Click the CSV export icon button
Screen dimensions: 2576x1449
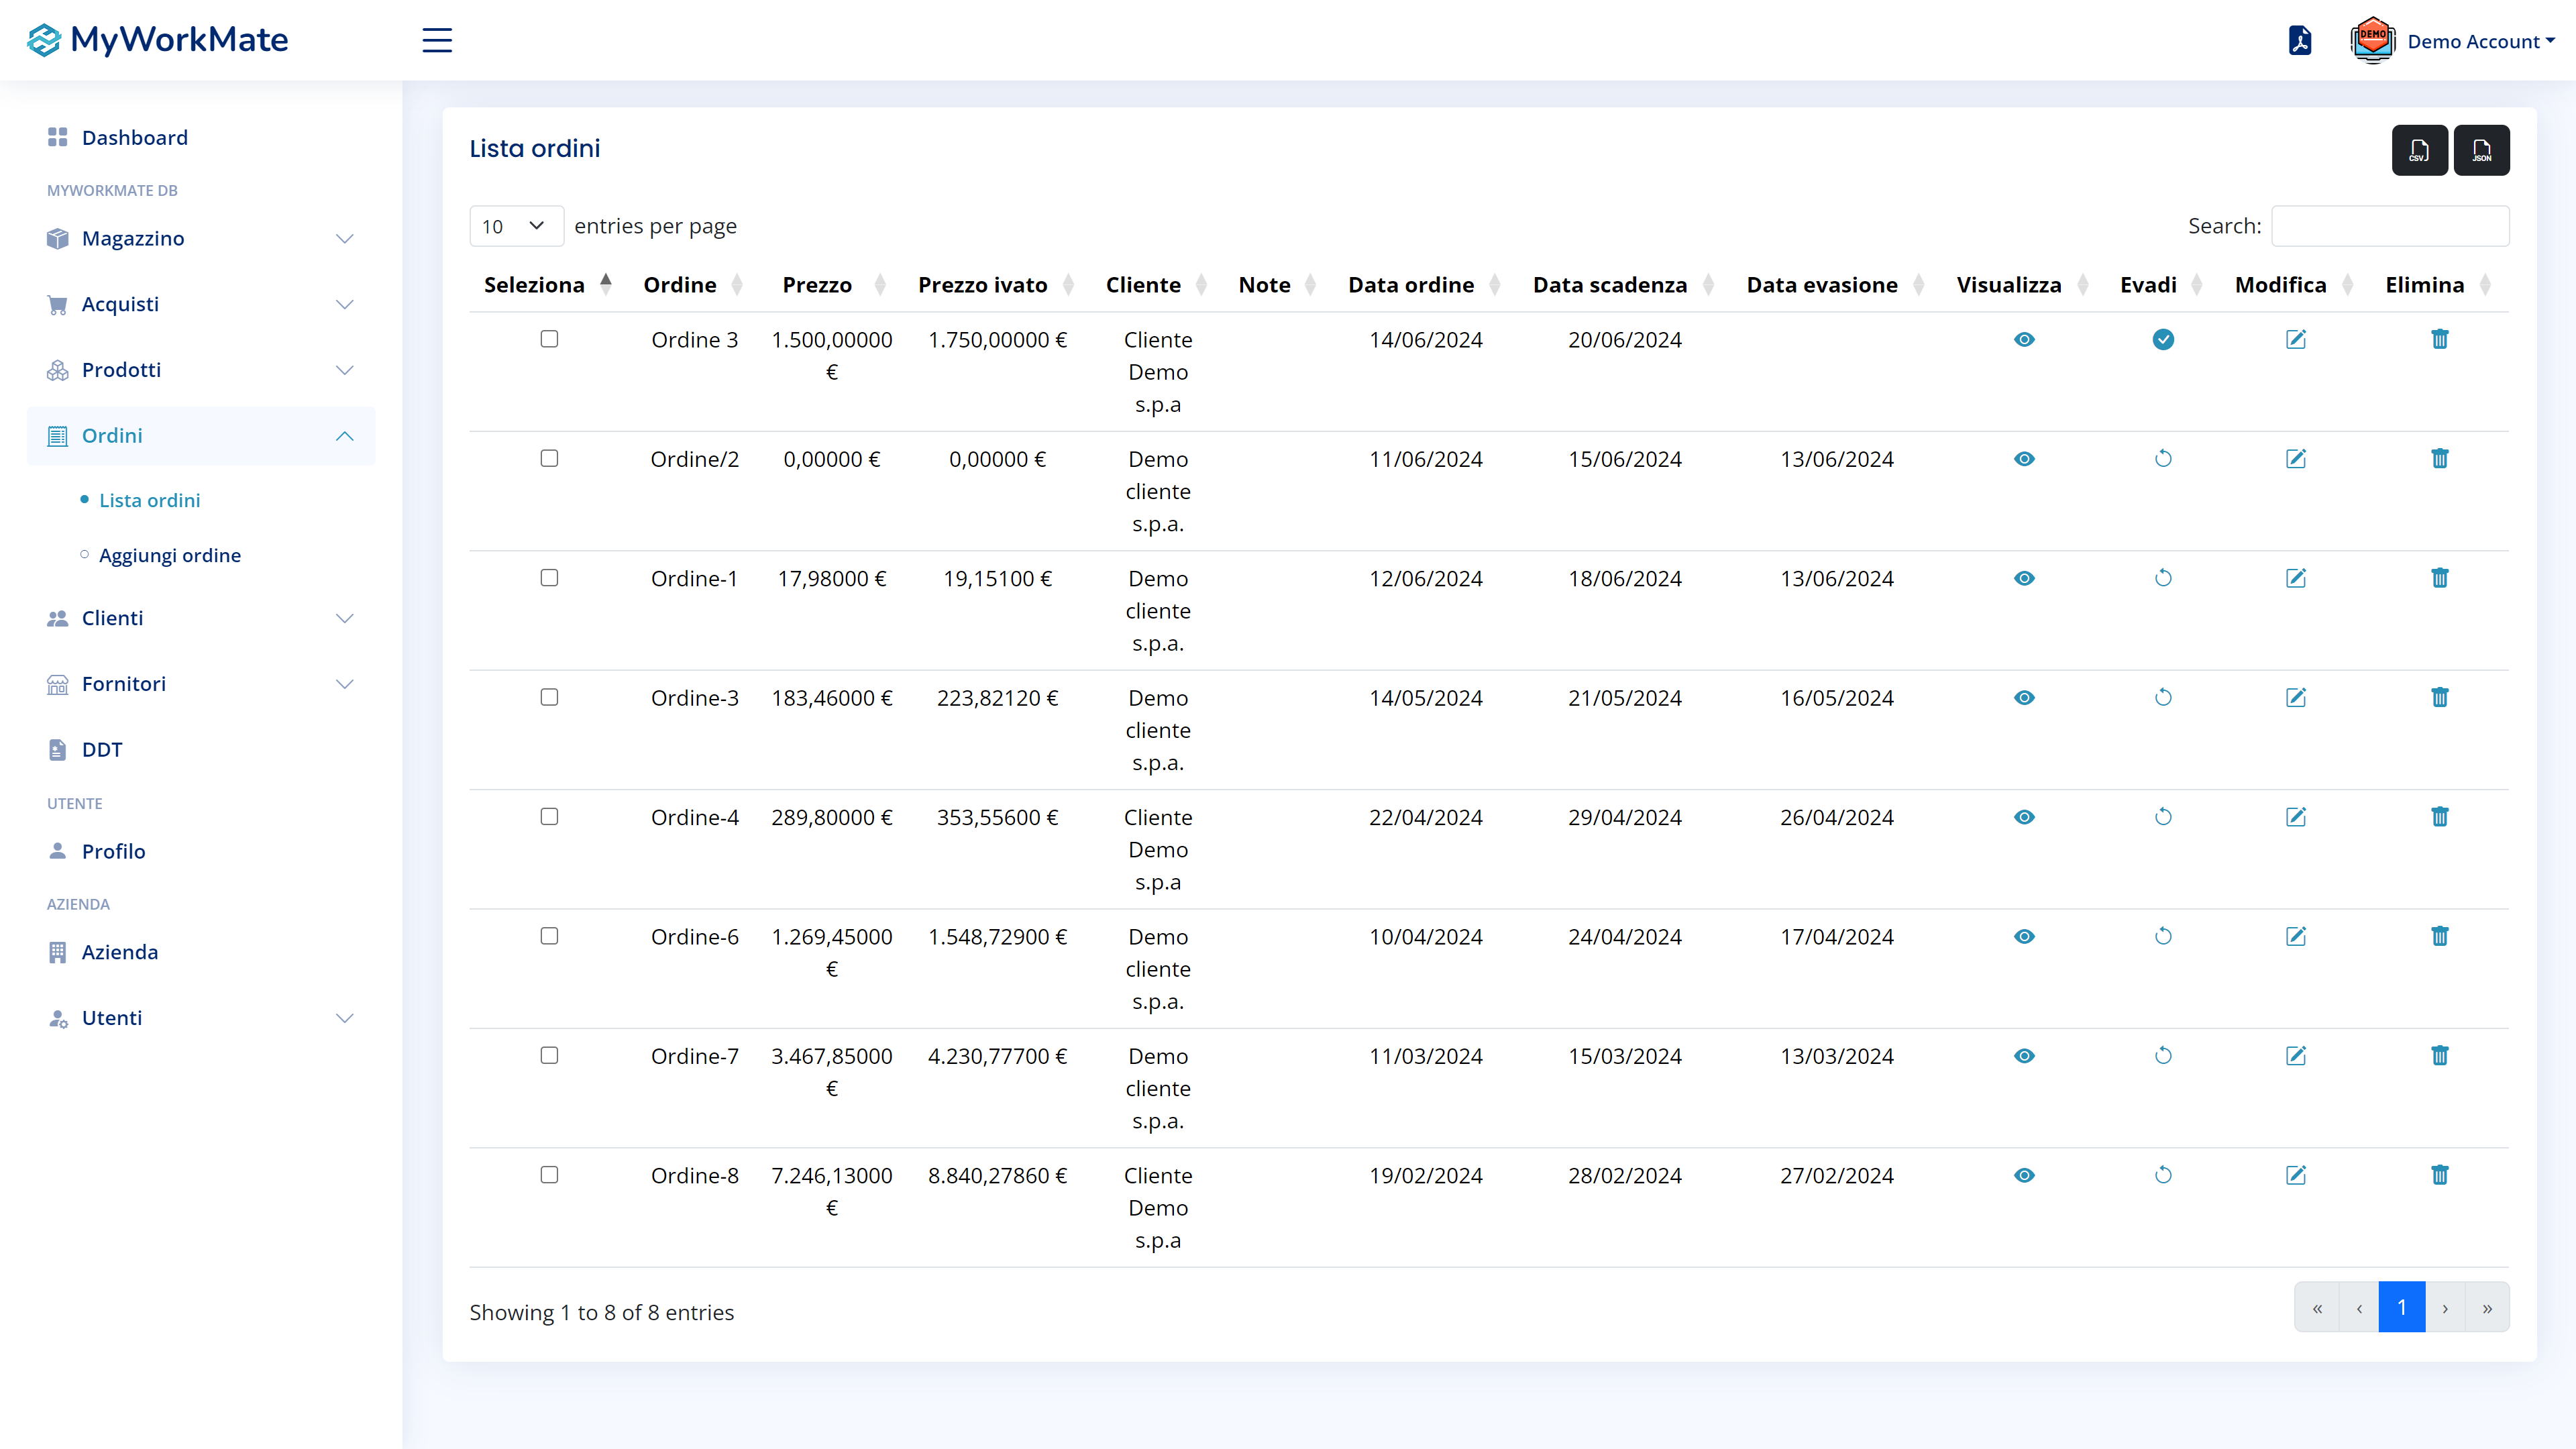coord(2419,150)
